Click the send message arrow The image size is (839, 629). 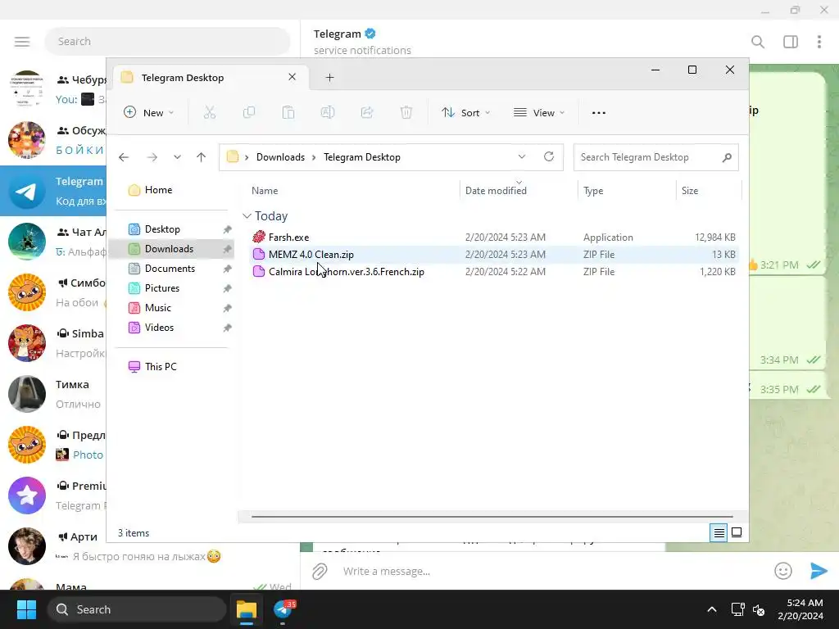(x=819, y=571)
